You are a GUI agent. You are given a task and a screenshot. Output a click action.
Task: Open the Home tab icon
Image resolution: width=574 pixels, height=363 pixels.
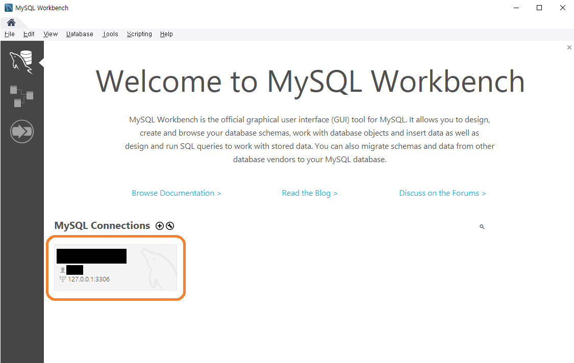(x=11, y=22)
